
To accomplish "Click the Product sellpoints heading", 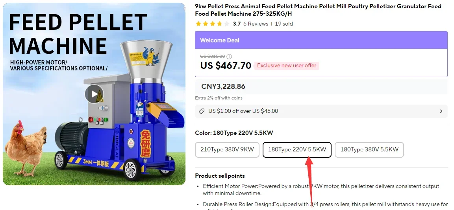I will click(x=220, y=176).
